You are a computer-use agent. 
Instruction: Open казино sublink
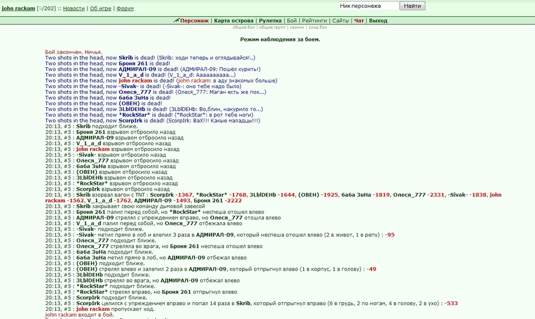pos(297,27)
